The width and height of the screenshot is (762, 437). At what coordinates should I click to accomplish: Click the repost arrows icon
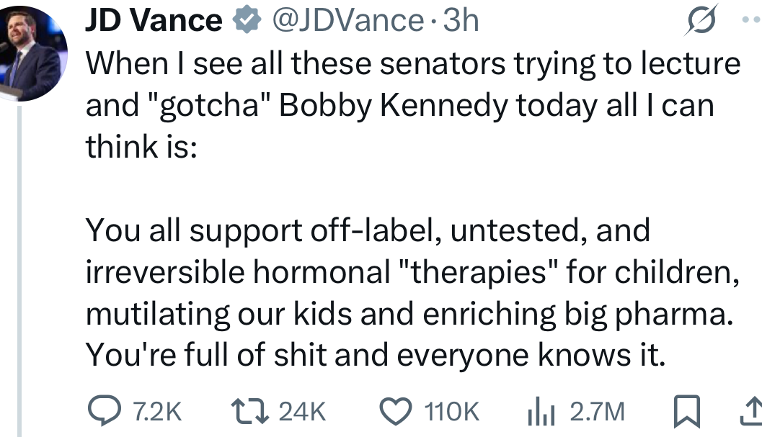(x=249, y=411)
